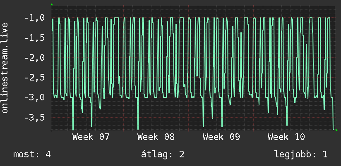Click the 'Week 07' axis label
This screenshot has height=166, width=341.
(91, 137)
